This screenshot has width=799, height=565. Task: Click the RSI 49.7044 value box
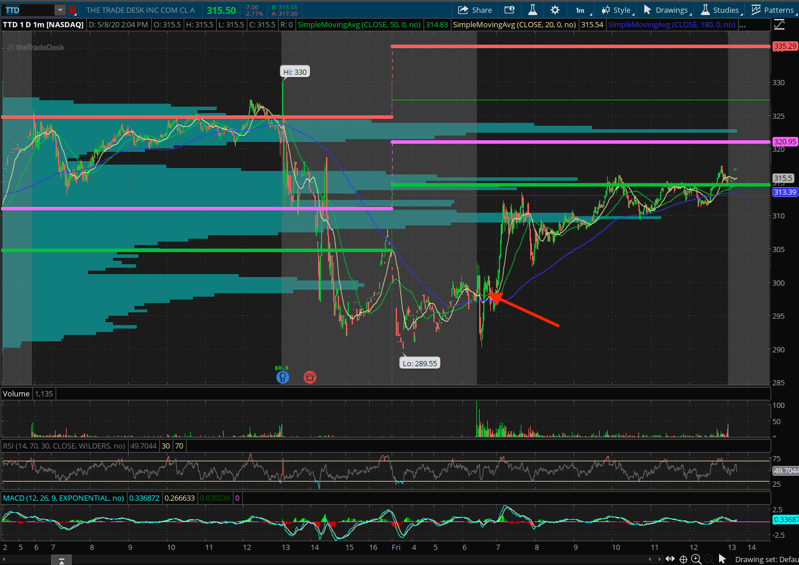144,446
